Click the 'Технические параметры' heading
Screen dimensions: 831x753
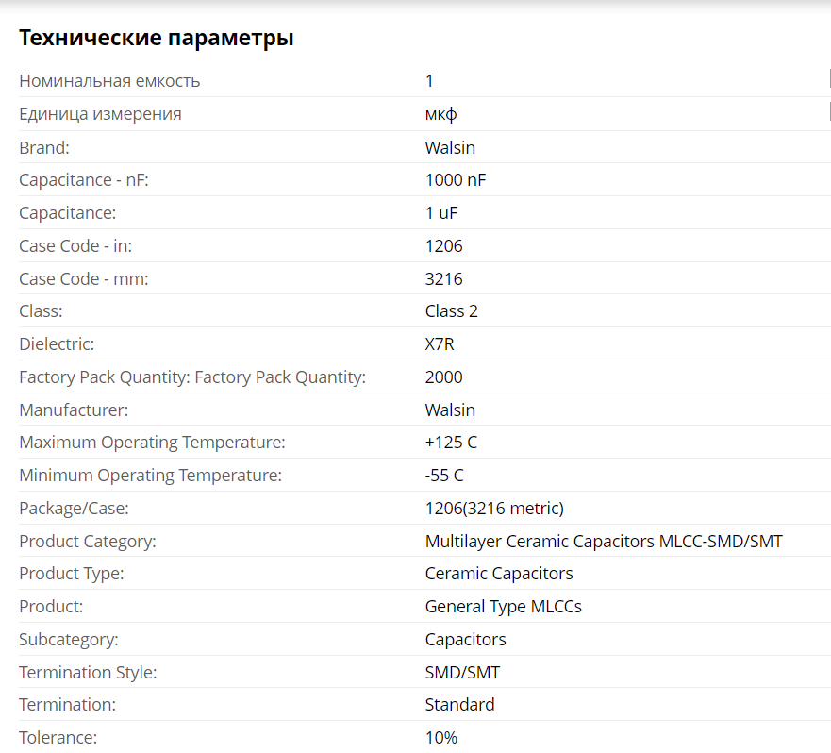coord(157,38)
